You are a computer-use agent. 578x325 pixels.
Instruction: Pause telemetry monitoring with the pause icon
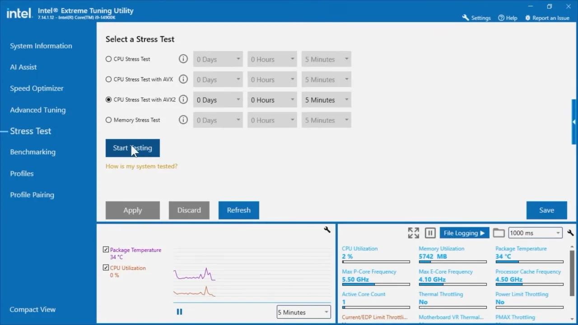430,232
